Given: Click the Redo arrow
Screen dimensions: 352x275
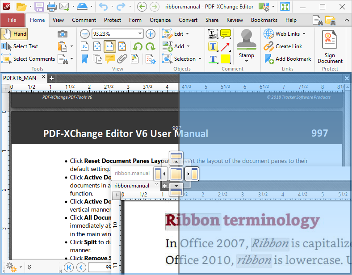Looking at the screenshot, I should (121, 7).
